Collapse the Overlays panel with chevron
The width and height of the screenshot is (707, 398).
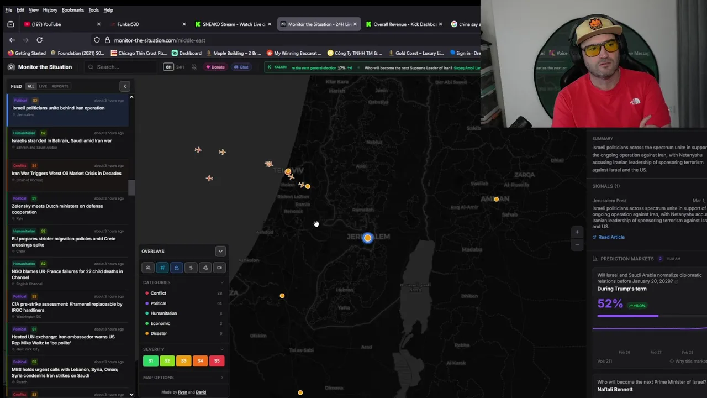[220, 251]
